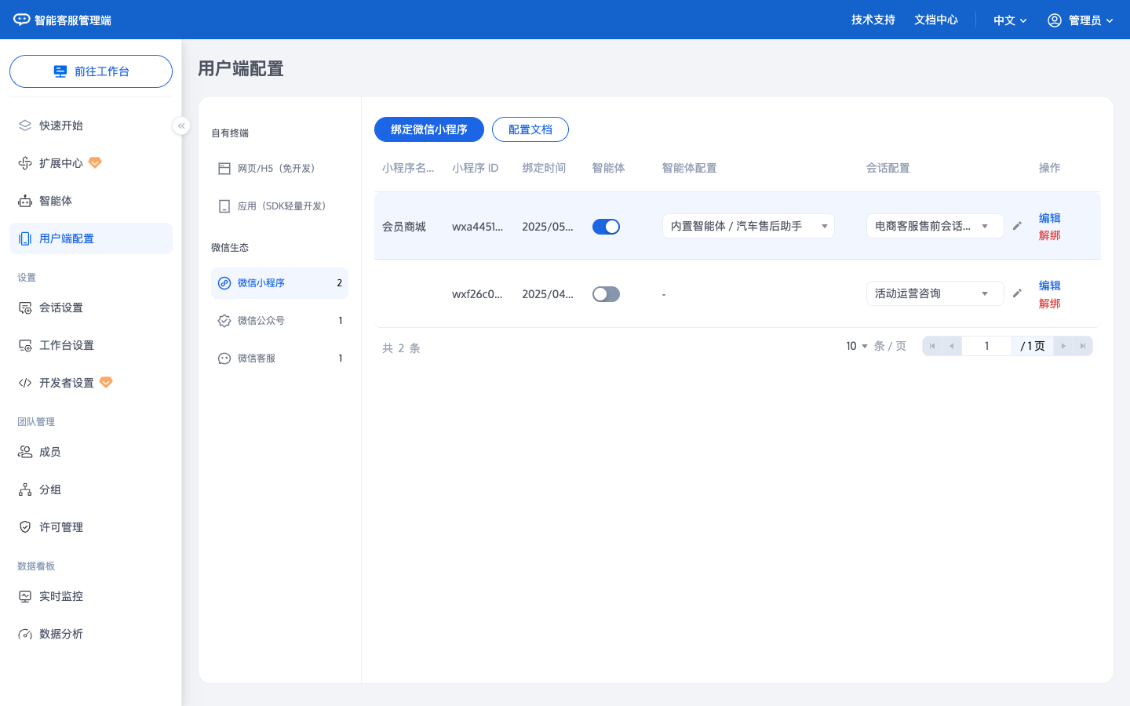The width and height of the screenshot is (1130, 706).
Task: Click 前往工作台 button
Action: [91, 71]
